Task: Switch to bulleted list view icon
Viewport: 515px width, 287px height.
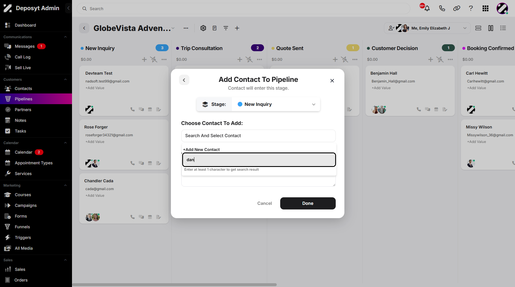Action: (x=503, y=28)
